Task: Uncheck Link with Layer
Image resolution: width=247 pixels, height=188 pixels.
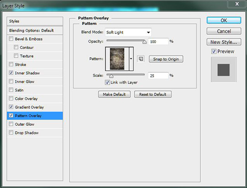Action: click(x=107, y=82)
